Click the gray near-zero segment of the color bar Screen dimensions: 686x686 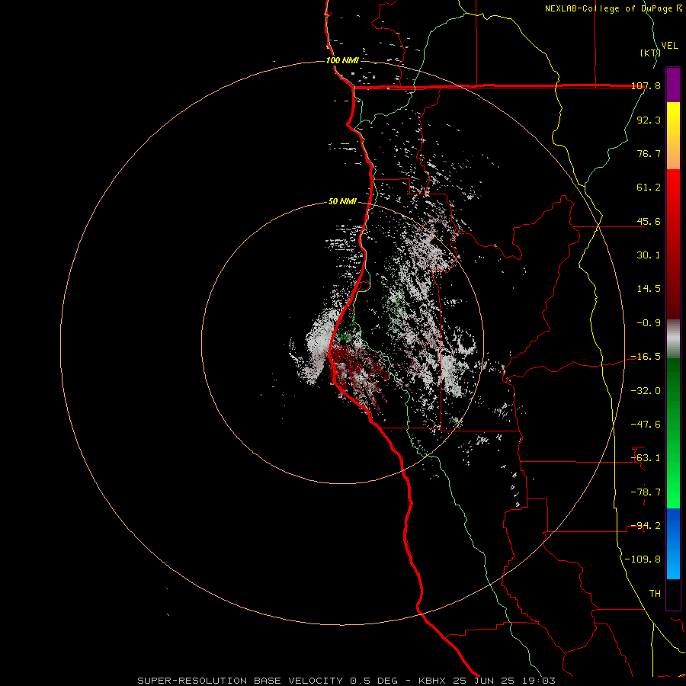coord(673,338)
